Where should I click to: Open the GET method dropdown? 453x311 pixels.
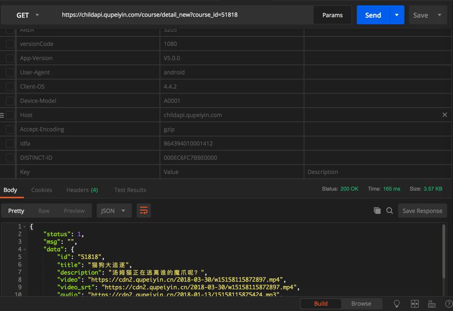coord(28,15)
